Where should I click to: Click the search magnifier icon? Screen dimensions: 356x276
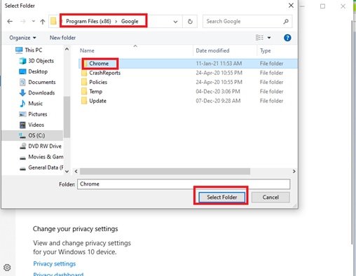[x=286, y=22]
